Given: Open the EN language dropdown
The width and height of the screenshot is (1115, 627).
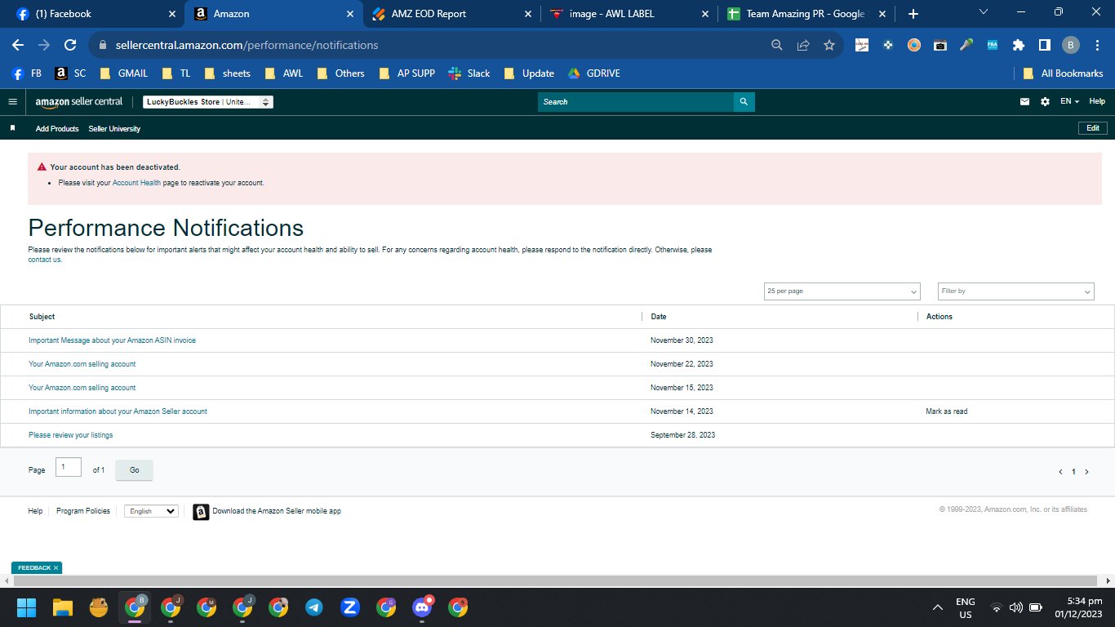Looking at the screenshot, I should (x=1069, y=102).
